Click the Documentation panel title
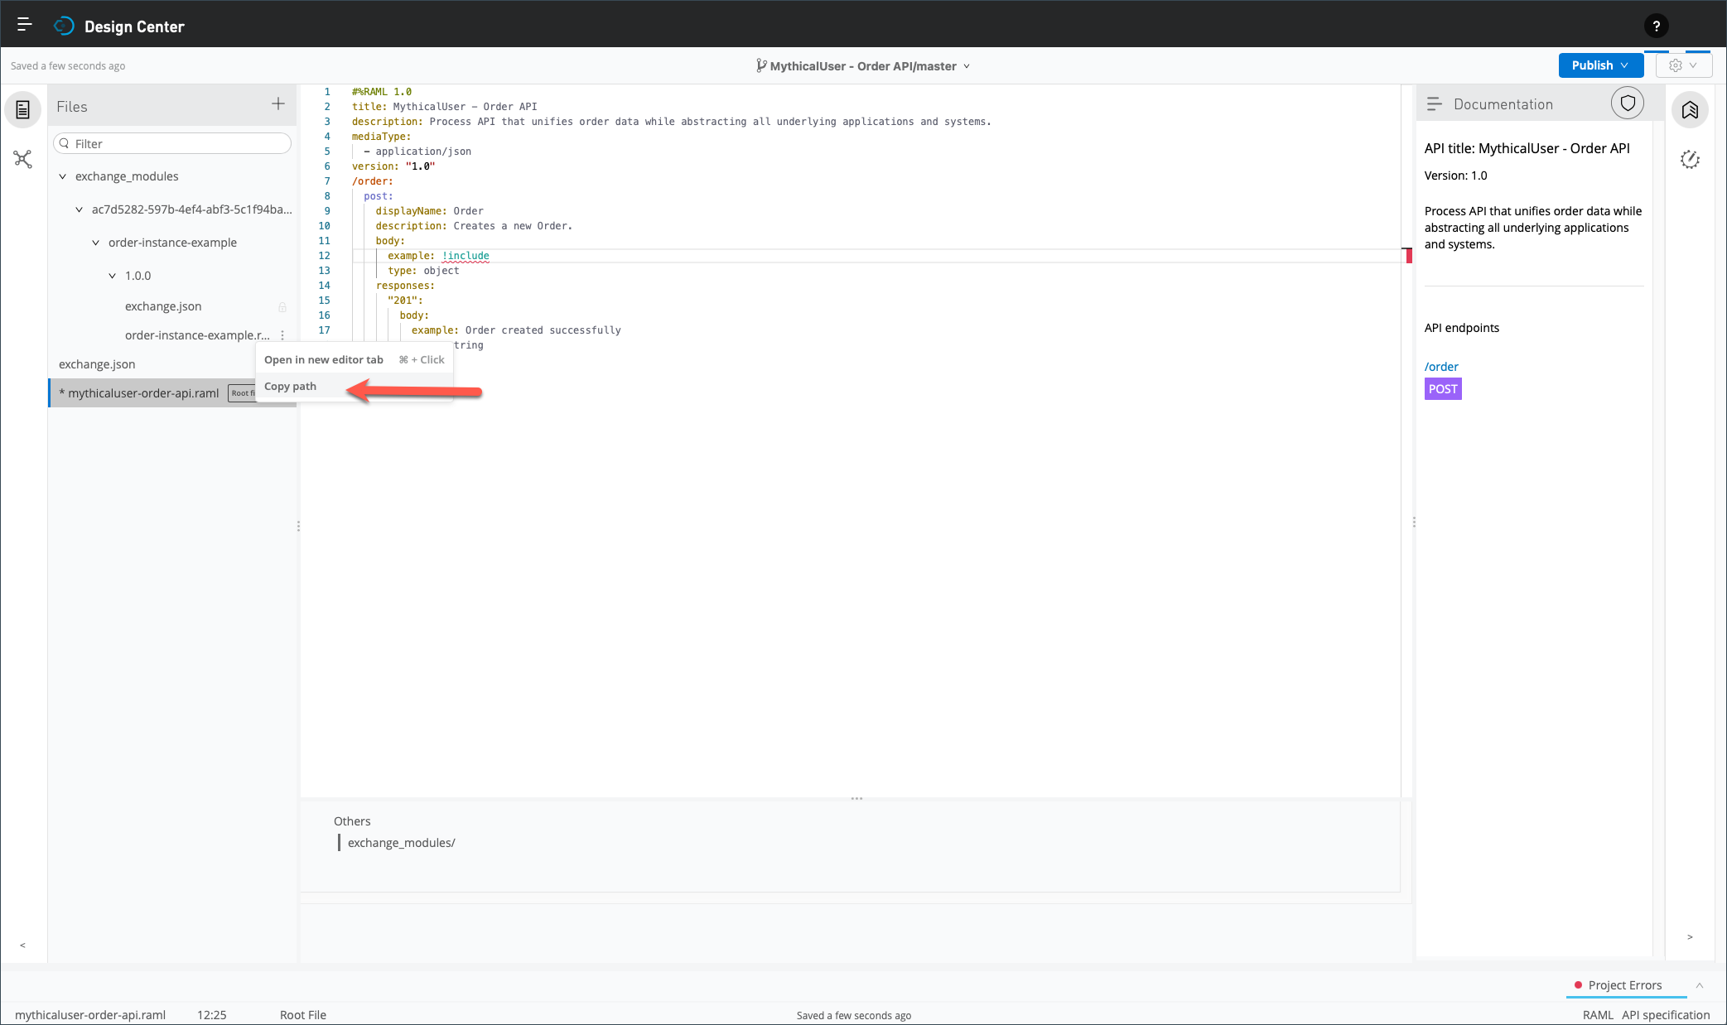 tap(1503, 104)
